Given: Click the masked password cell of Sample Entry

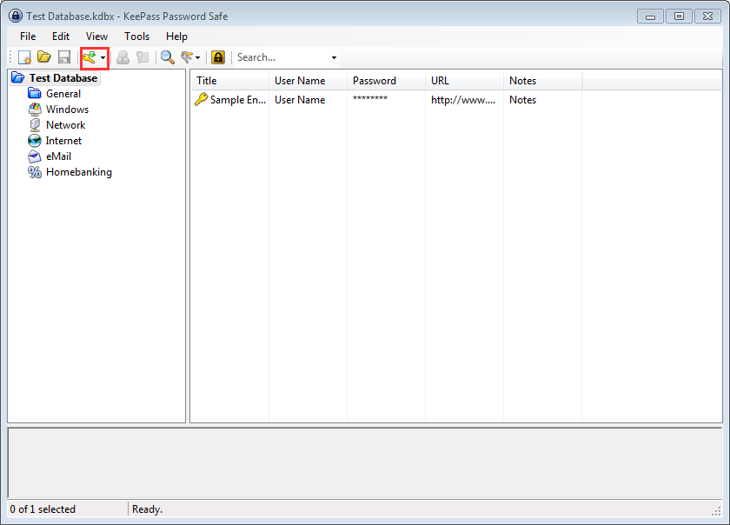Looking at the screenshot, I should pyautogui.click(x=370, y=99).
